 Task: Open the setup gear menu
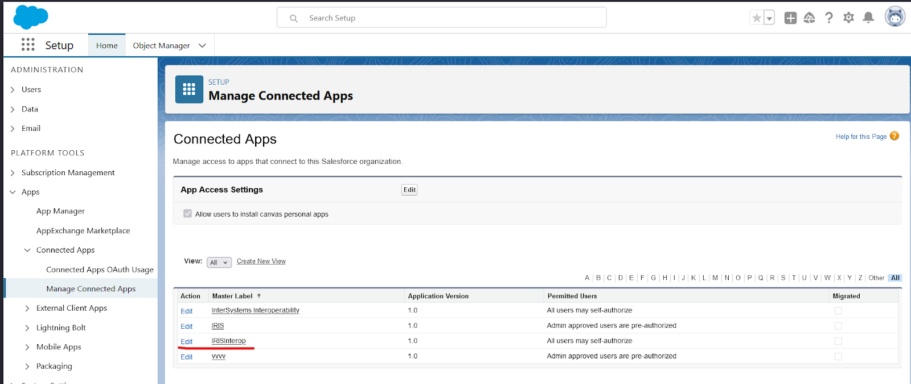pyautogui.click(x=848, y=18)
